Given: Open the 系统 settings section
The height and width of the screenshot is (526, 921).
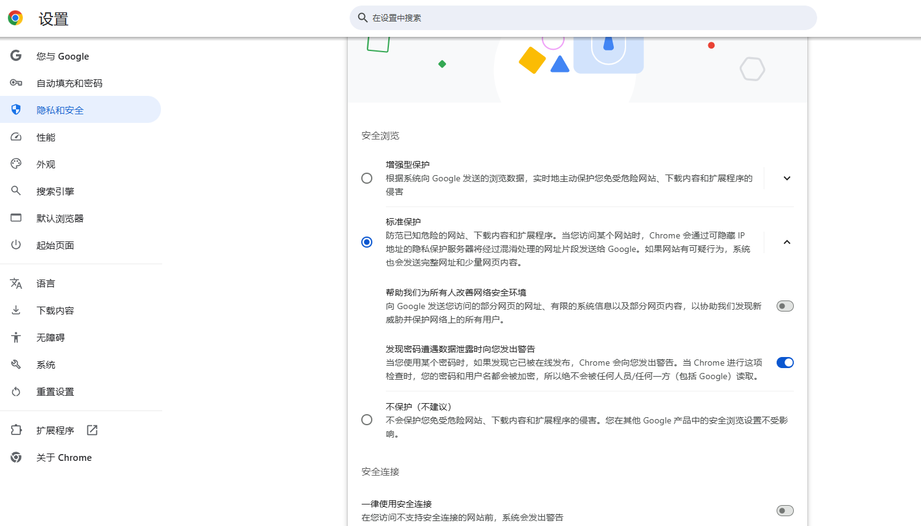Looking at the screenshot, I should click(x=80, y=364).
